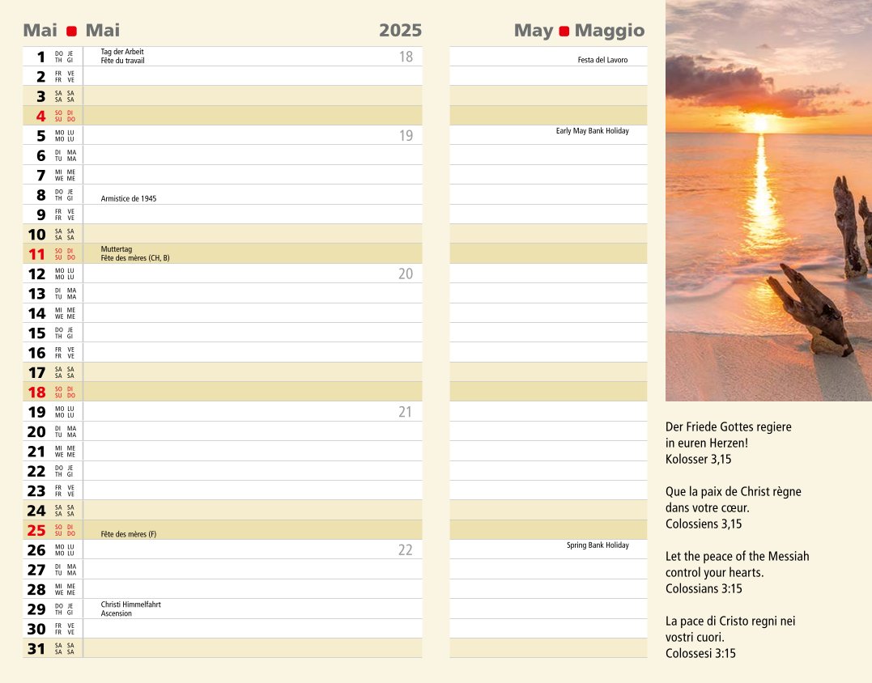Click the red square between May and Maggio
This screenshot has width=872, height=683.
[564, 32]
